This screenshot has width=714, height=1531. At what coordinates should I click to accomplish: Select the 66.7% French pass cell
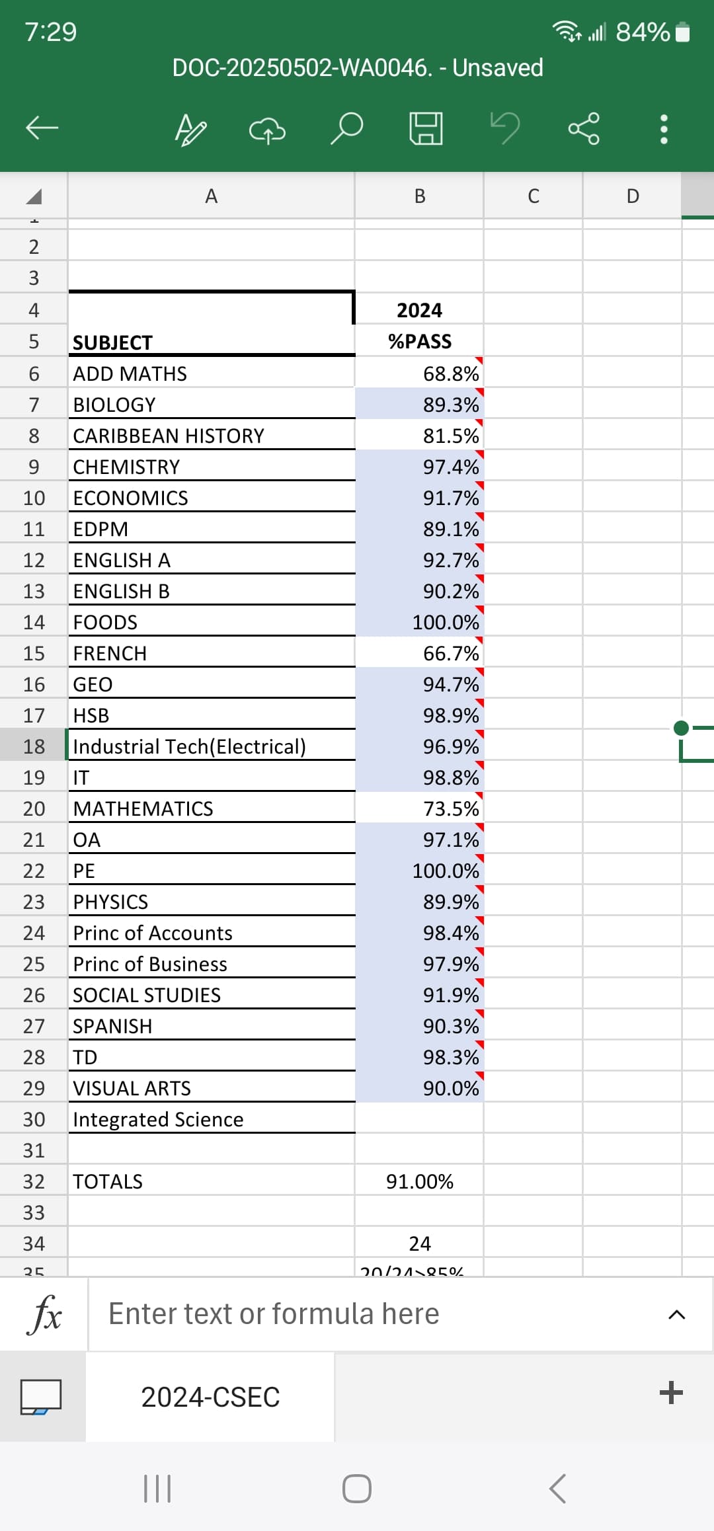[x=419, y=653]
